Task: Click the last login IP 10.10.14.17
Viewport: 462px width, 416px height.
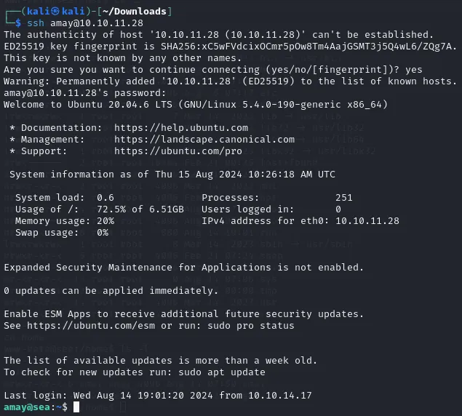Action: (x=280, y=396)
